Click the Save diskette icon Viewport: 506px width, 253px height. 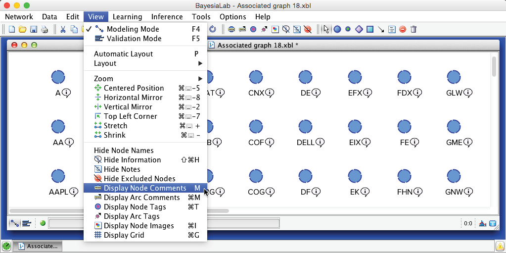(33, 29)
